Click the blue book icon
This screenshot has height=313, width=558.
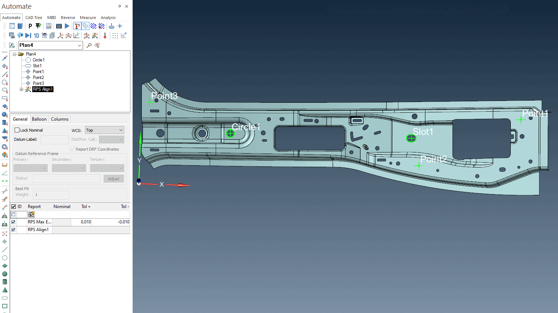click(x=20, y=26)
